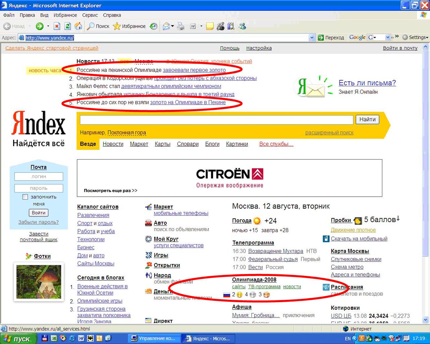This screenshot has width=430, height=344.
Task: Click the Citroën banner advertisement
Action: click(229, 178)
